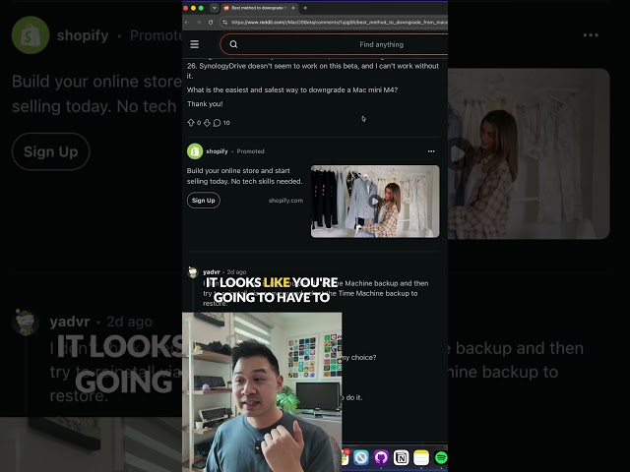Open the 10 comments bubble
Image resolution: width=630 pixels, height=472 pixels.
(221, 122)
